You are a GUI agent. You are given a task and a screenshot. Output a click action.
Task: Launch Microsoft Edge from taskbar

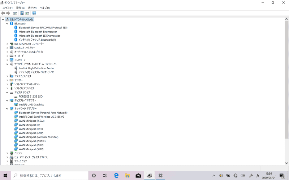click(116, 176)
